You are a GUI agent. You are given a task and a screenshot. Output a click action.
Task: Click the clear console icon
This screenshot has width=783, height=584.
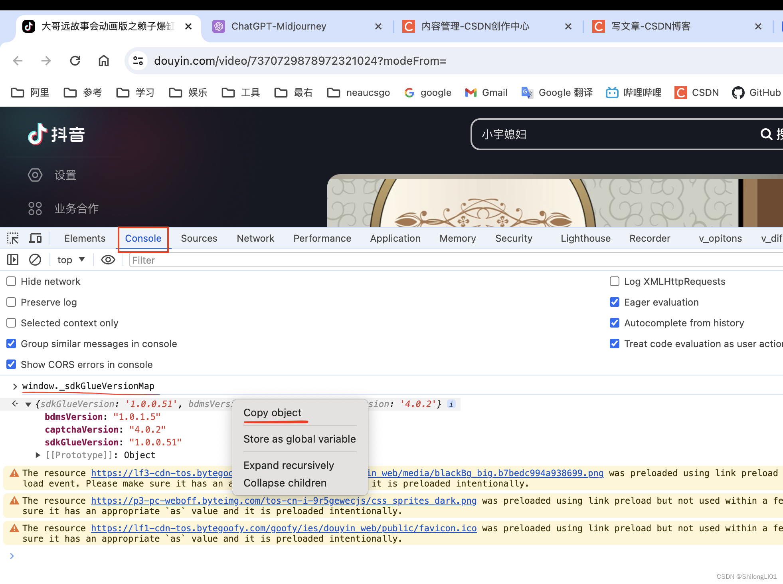[x=35, y=260]
